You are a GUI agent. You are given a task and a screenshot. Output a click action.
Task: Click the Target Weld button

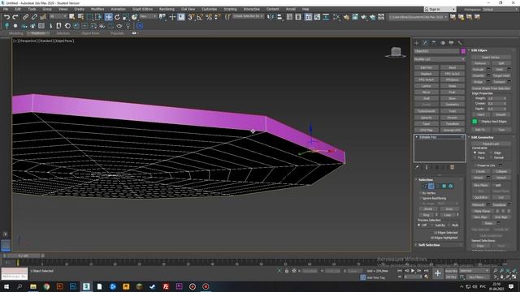pos(501,75)
